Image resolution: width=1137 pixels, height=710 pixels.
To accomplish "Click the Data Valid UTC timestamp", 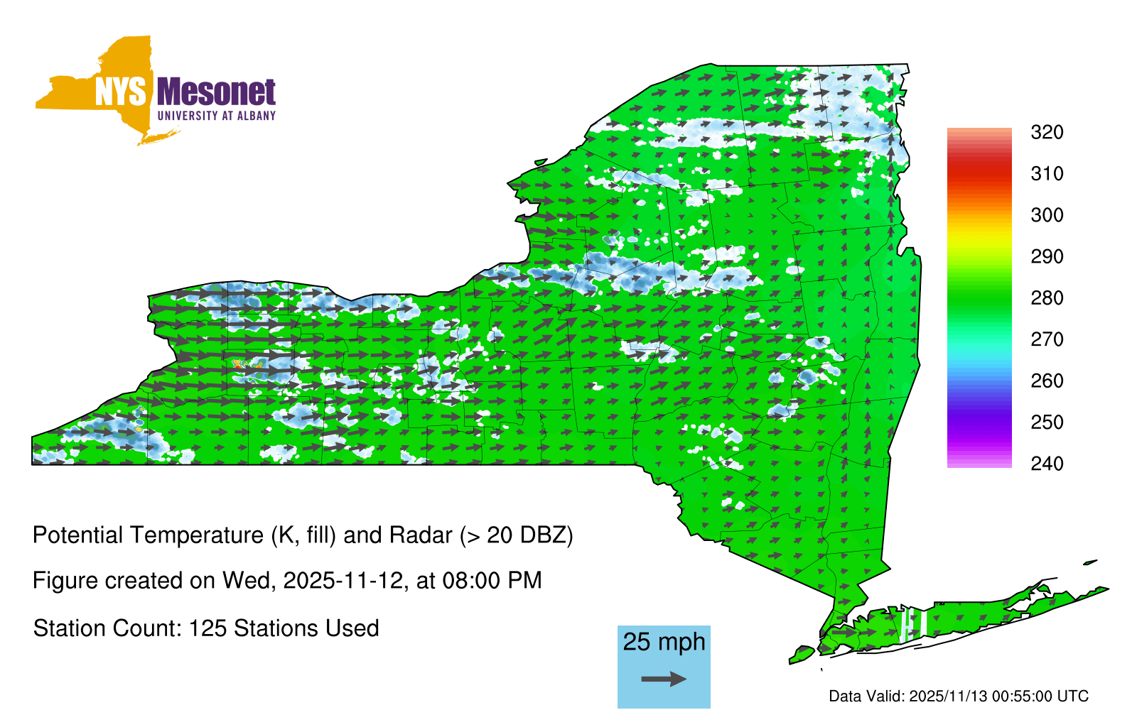I will (959, 697).
